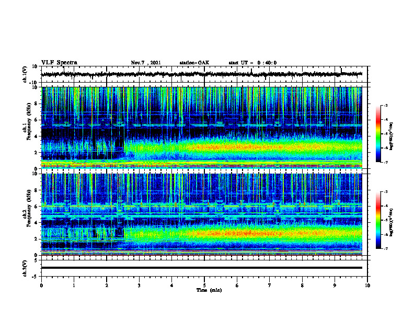Click the "ch.3(V)" axis label

25,268
